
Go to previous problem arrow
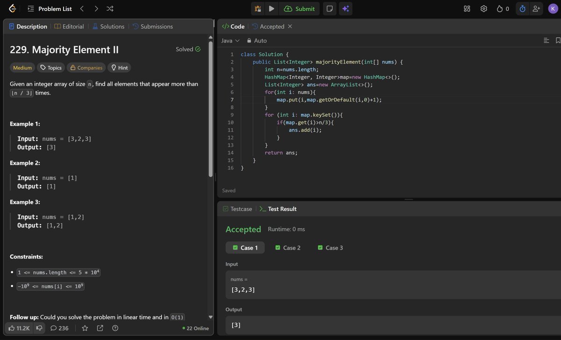[82, 8]
